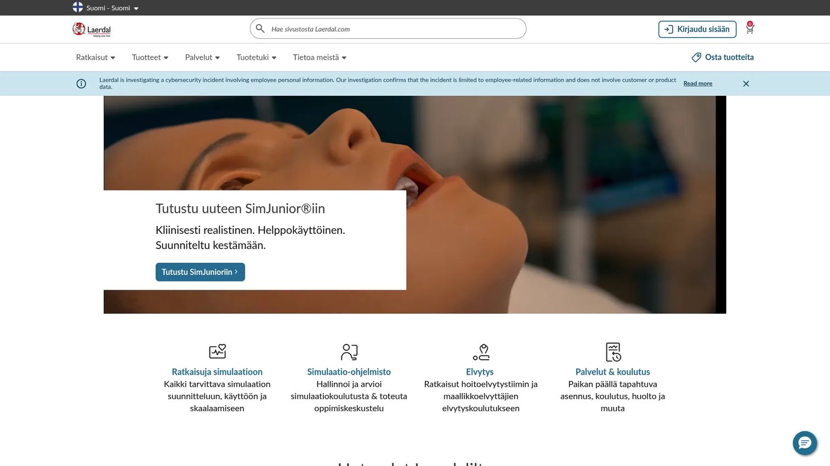Click the Elvytys icon

click(x=481, y=352)
